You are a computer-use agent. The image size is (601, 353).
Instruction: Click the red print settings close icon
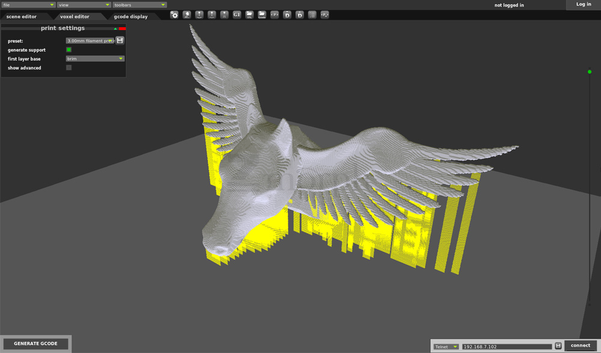(122, 28)
